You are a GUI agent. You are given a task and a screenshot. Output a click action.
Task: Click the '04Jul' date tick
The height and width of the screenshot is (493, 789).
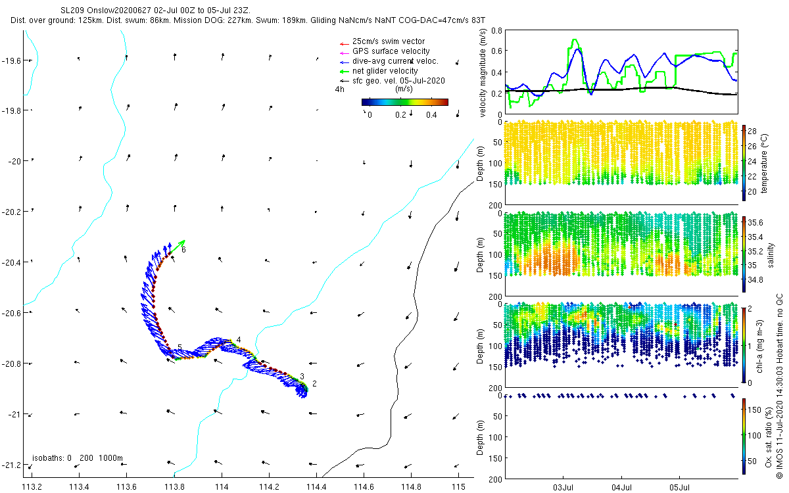[x=622, y=488]
